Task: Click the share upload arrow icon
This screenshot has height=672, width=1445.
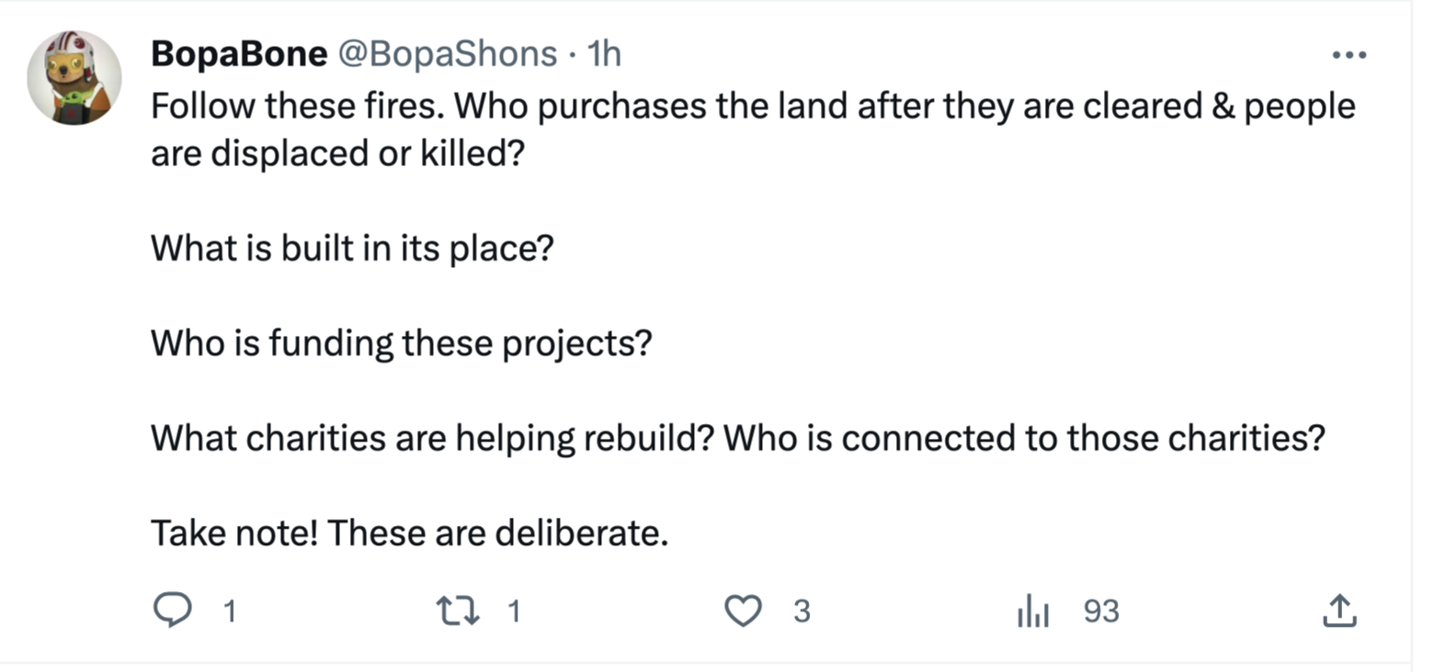Action: [1339, 610]
